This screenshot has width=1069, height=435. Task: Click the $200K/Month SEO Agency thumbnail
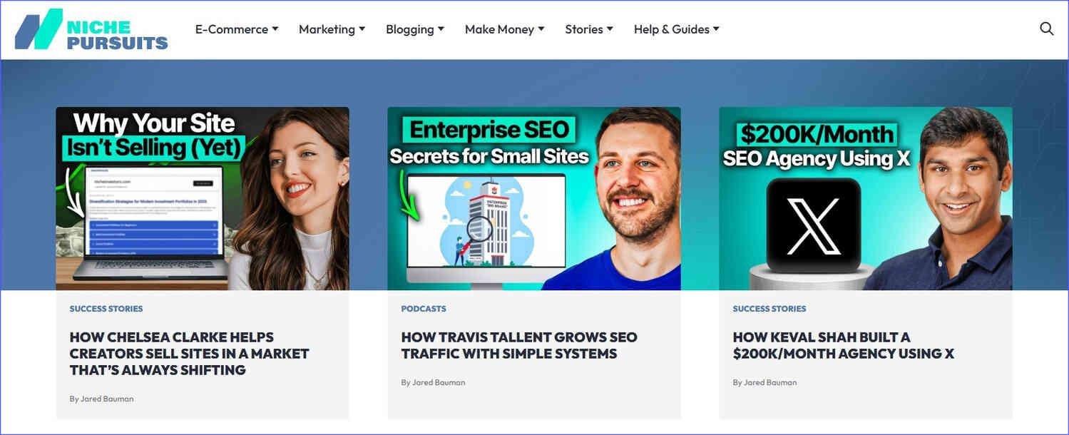[x=866, y=198]
